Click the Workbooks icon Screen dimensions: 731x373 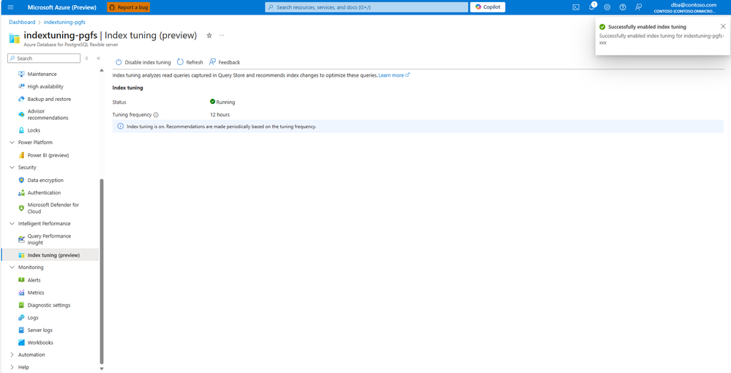click(x=21, y=342)
